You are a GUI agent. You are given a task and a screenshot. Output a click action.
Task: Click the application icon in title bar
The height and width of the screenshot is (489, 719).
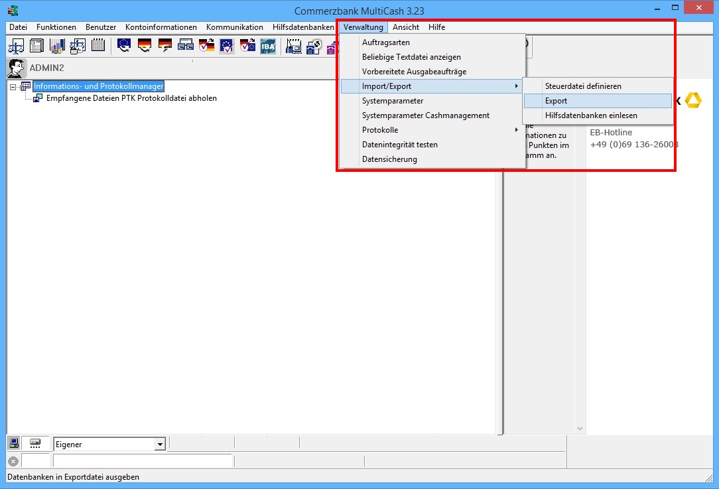click(13, 11)
